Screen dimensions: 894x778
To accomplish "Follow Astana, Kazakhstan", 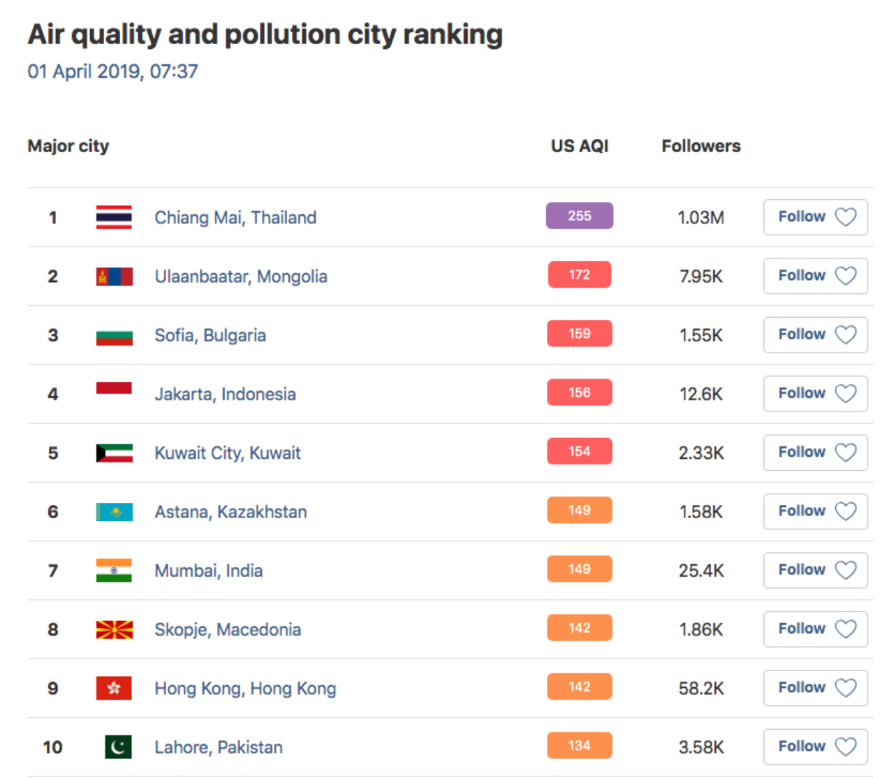I will click(x=815, y=511).
